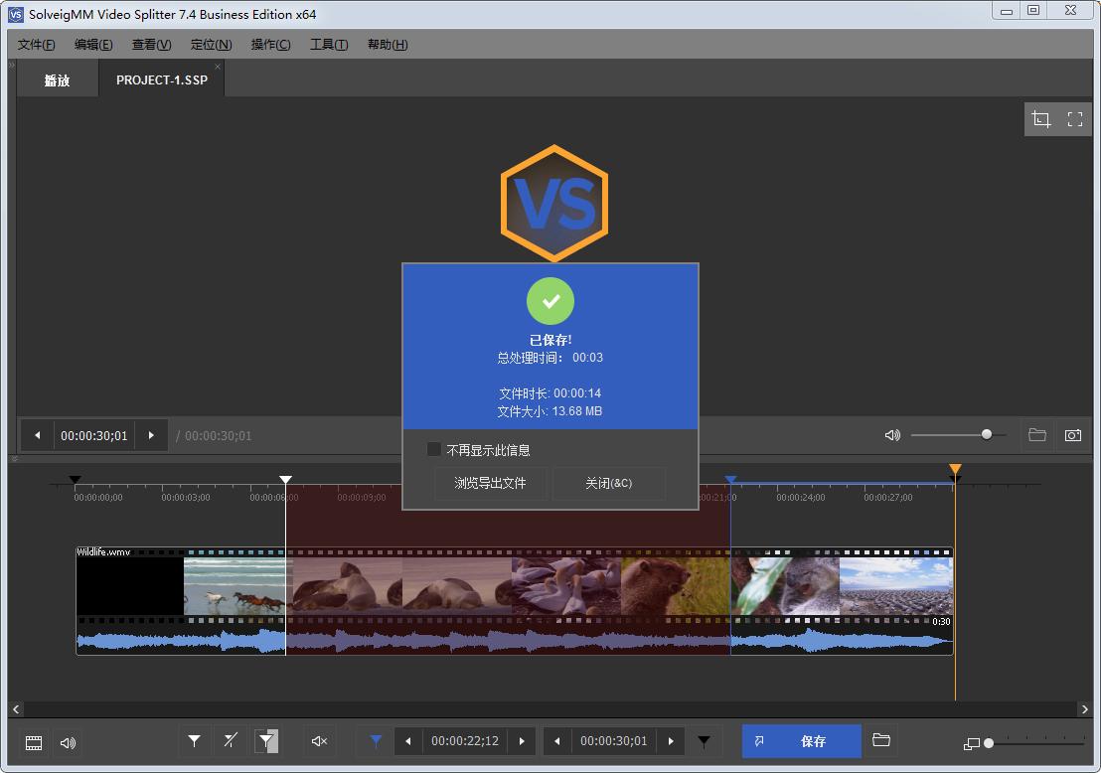Click the crop video icon
1101x773 pixels.
point(1041,119)
